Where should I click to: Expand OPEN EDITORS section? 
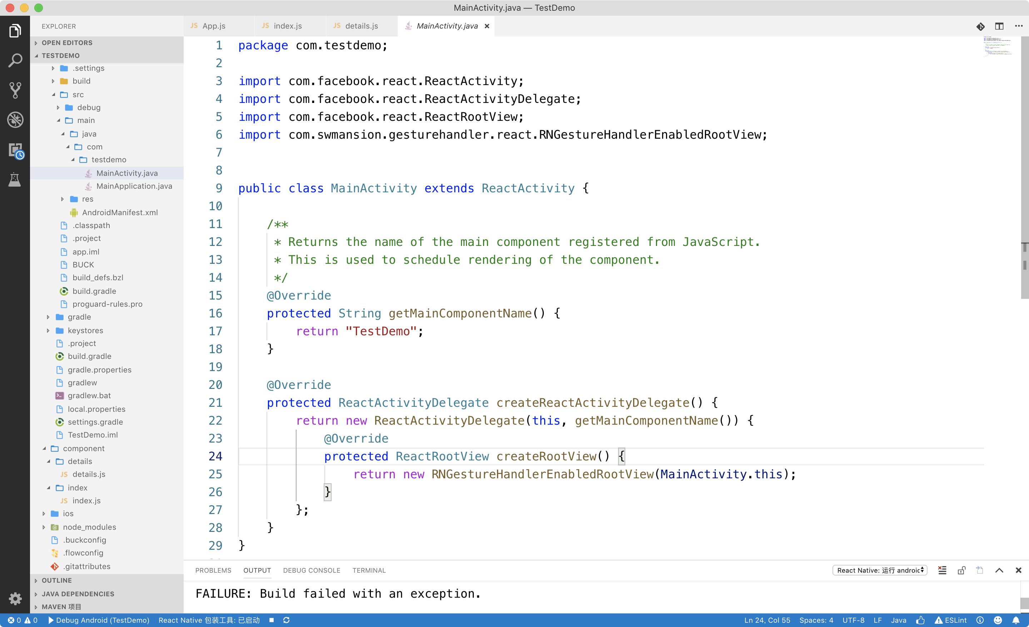(x=107, y=43)
